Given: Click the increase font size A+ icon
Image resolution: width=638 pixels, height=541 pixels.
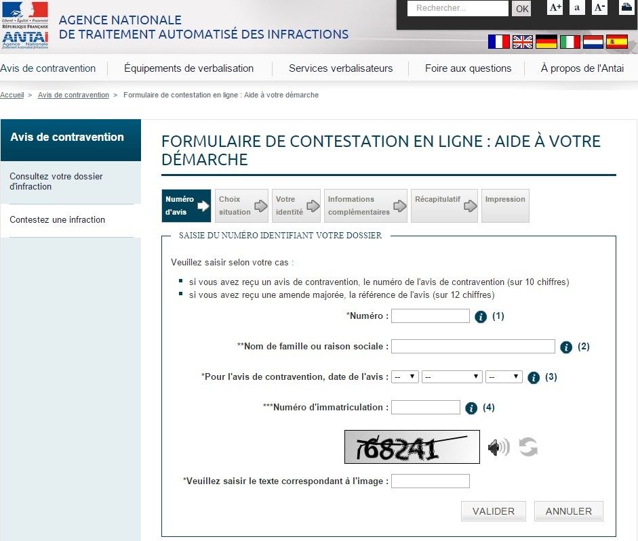Looking at the screenshot, I should [x=555, y=8].
